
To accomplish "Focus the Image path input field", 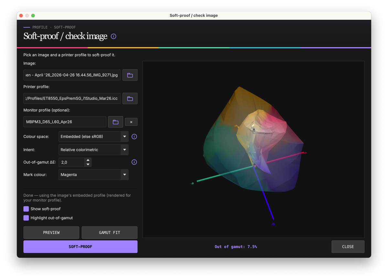I will [72, 75].
